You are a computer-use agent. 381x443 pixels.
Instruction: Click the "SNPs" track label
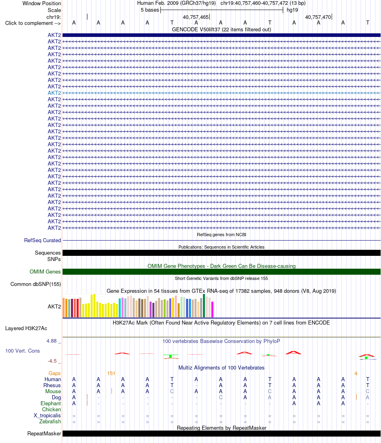coord(54,259)
